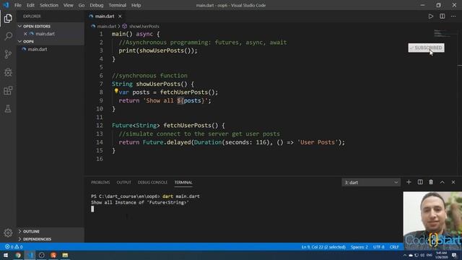Screen dimensions: 462x260
Task: Click the 'dart main.dart' terminal command
Action: coord(181,196)
